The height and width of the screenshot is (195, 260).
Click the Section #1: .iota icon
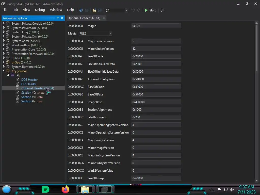coord(18,97)
